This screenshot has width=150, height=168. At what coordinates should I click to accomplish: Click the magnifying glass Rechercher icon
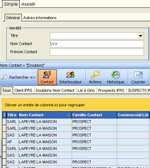[x=4, y=77]
